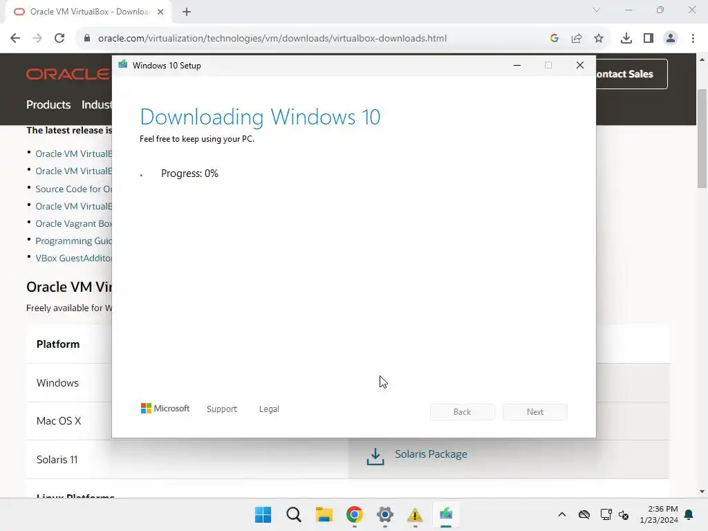Select the Oracle VM VirtualBox tab
The image size is (708, 531).
(x=88, y=12)
